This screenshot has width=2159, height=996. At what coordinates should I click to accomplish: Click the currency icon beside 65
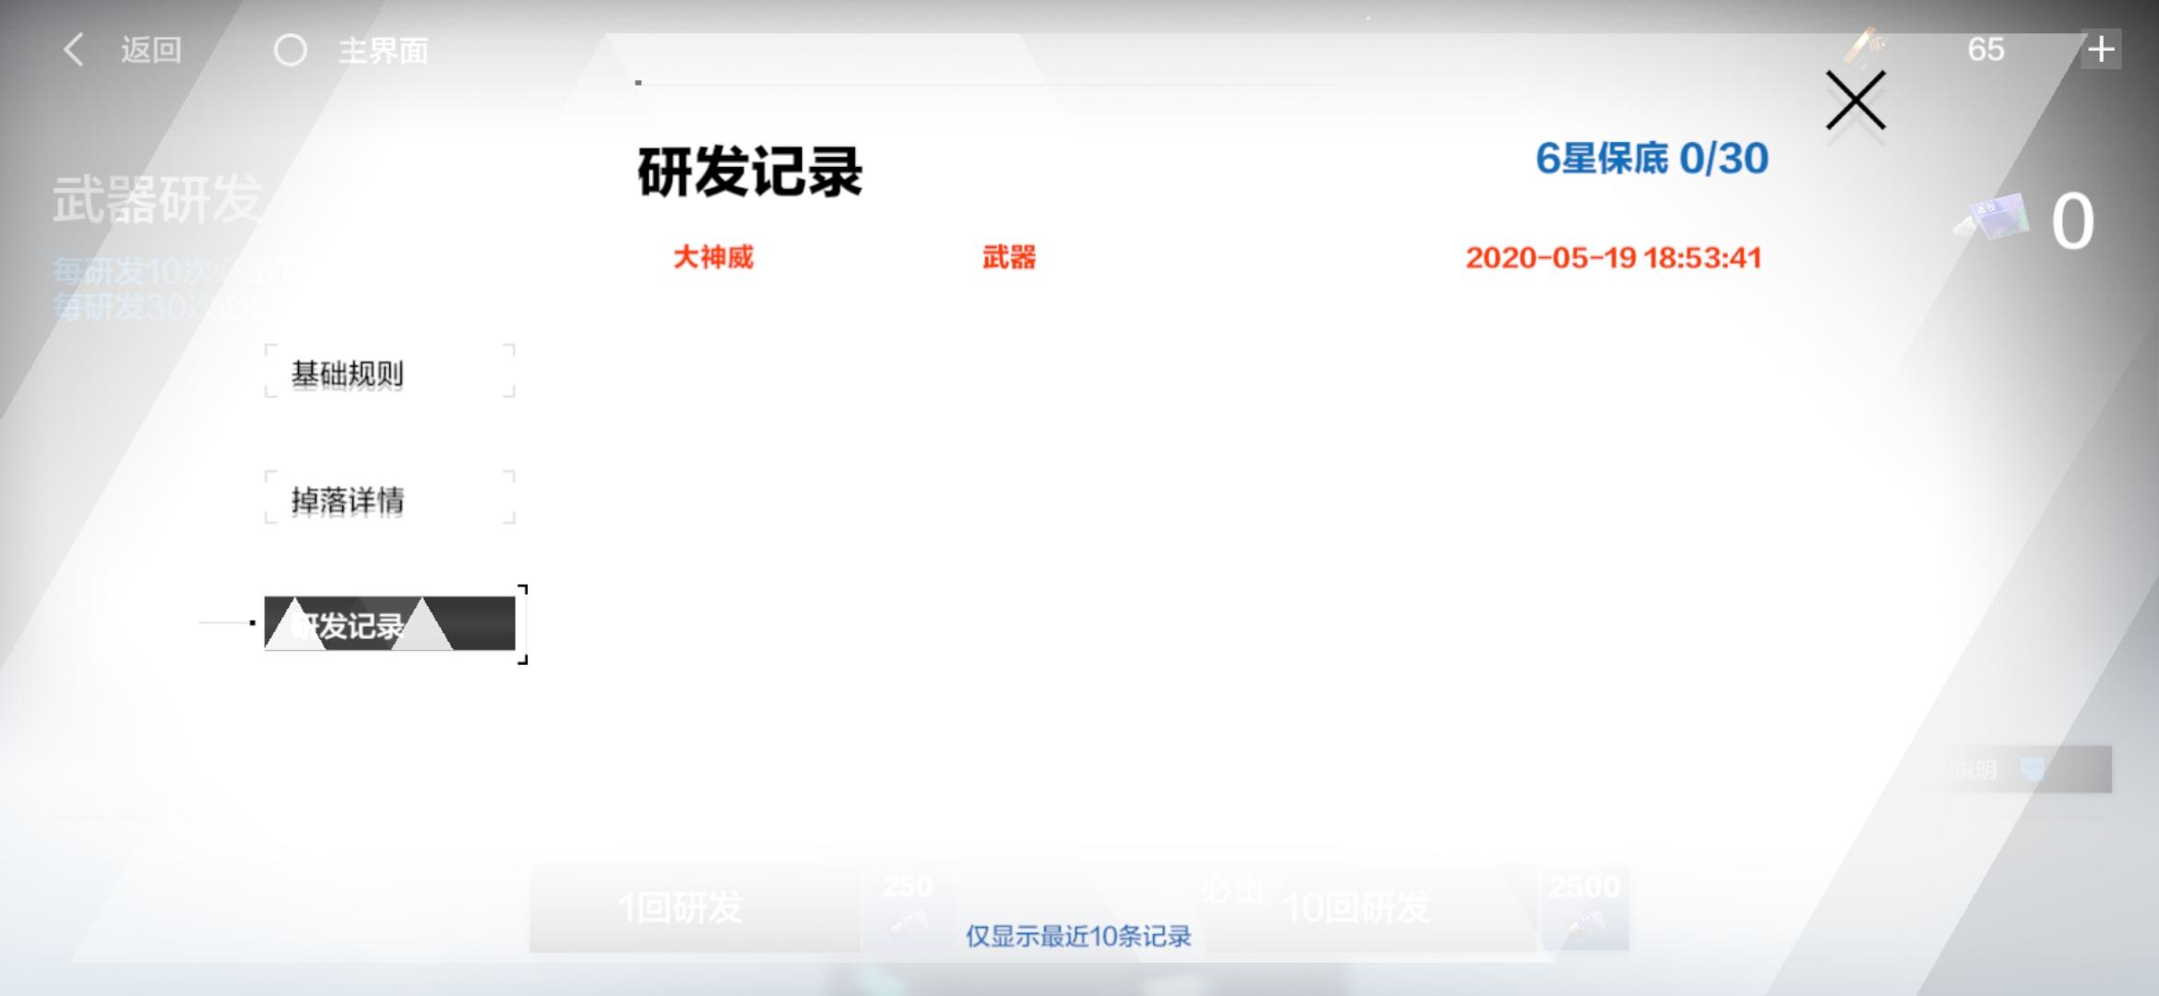pyautogui.click(x=1866, y=46)
